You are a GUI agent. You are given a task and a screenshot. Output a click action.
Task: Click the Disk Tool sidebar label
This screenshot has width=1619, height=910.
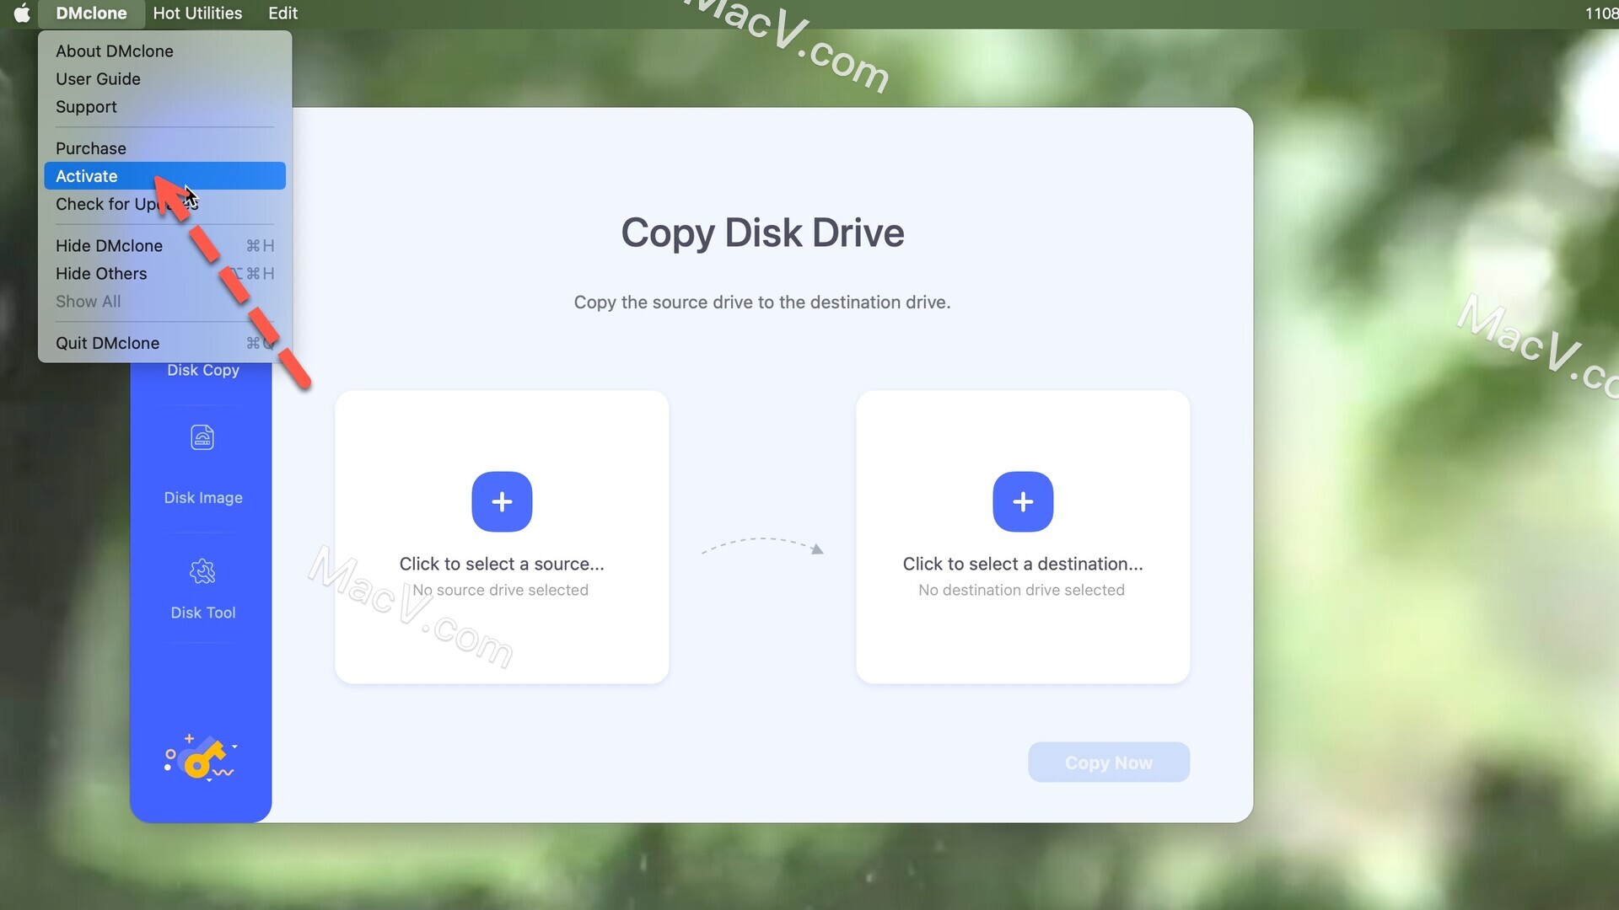pyautogui.click(x=203, y=613)
